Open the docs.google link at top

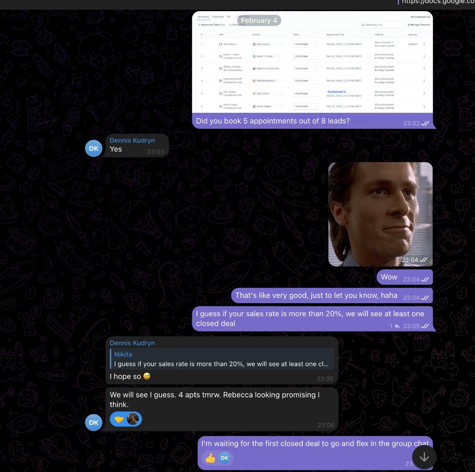[438, 2]
